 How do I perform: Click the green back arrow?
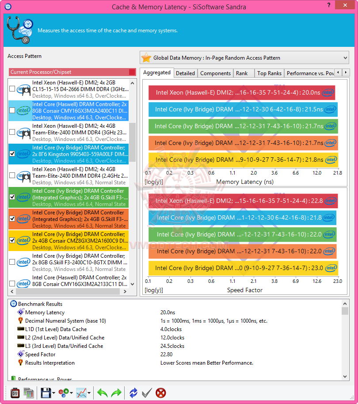(102, 393)
